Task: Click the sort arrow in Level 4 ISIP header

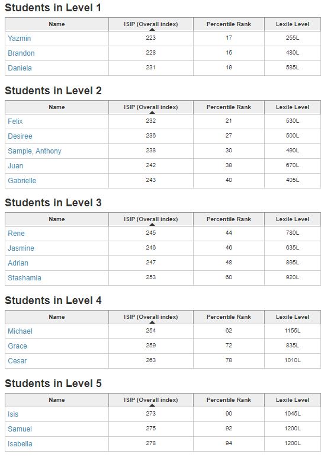Action: pyautogui.click(x=152, y=322)
